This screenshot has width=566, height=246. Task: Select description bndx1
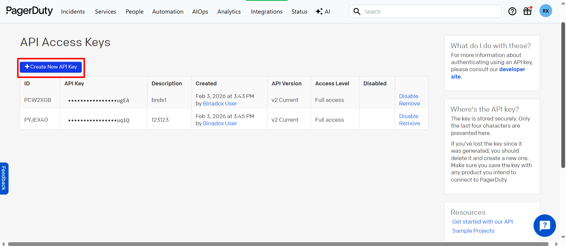pyautogui.click(x=159, y=100)
